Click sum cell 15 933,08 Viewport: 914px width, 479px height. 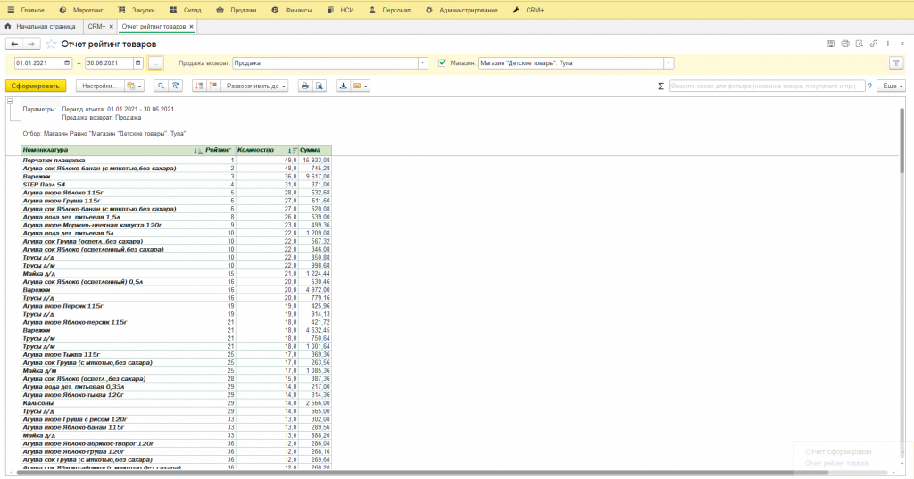[315, 161]
